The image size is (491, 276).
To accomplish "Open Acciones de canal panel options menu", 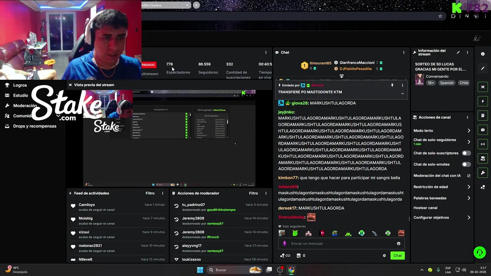I will (x=467, y=117).
